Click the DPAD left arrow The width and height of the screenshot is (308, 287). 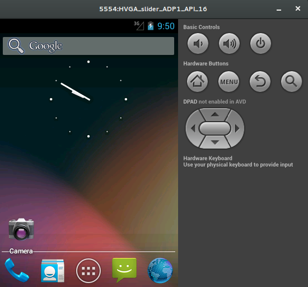click(x=193, y=128)
